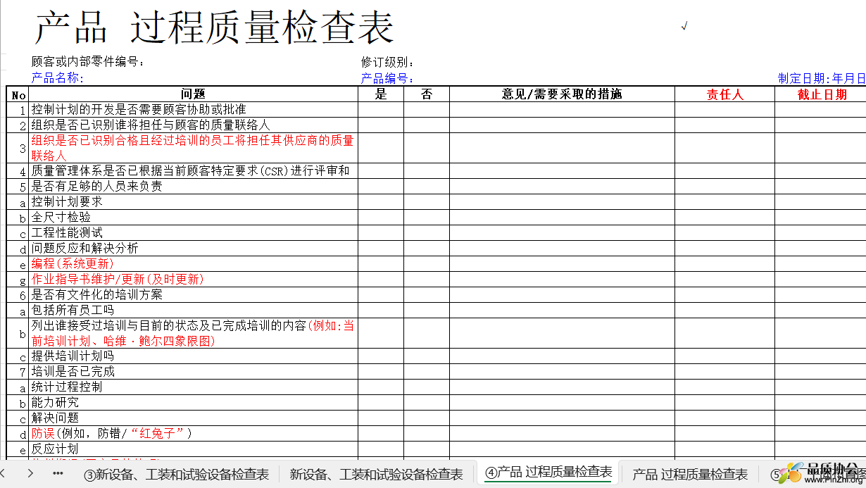Select the 反应计划 cell
Viewport: 866px width, 488px height.
pyautogui.click(x=194, y=449)
